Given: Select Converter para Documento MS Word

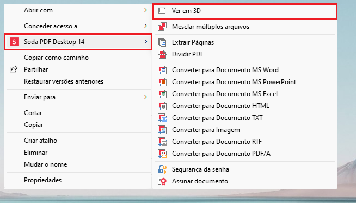Looking at the screenshot, I should (x=245, y=70).
